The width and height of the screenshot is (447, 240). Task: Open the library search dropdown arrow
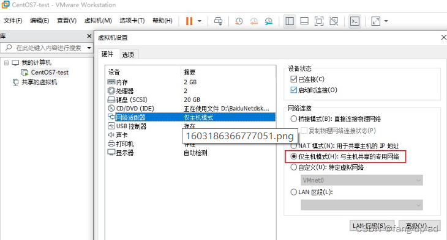coord(89,48)
